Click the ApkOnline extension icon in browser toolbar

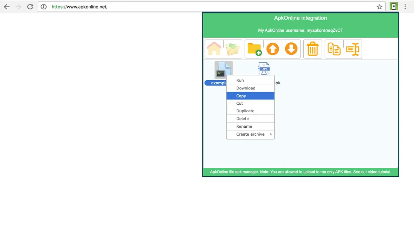point(394,7)
